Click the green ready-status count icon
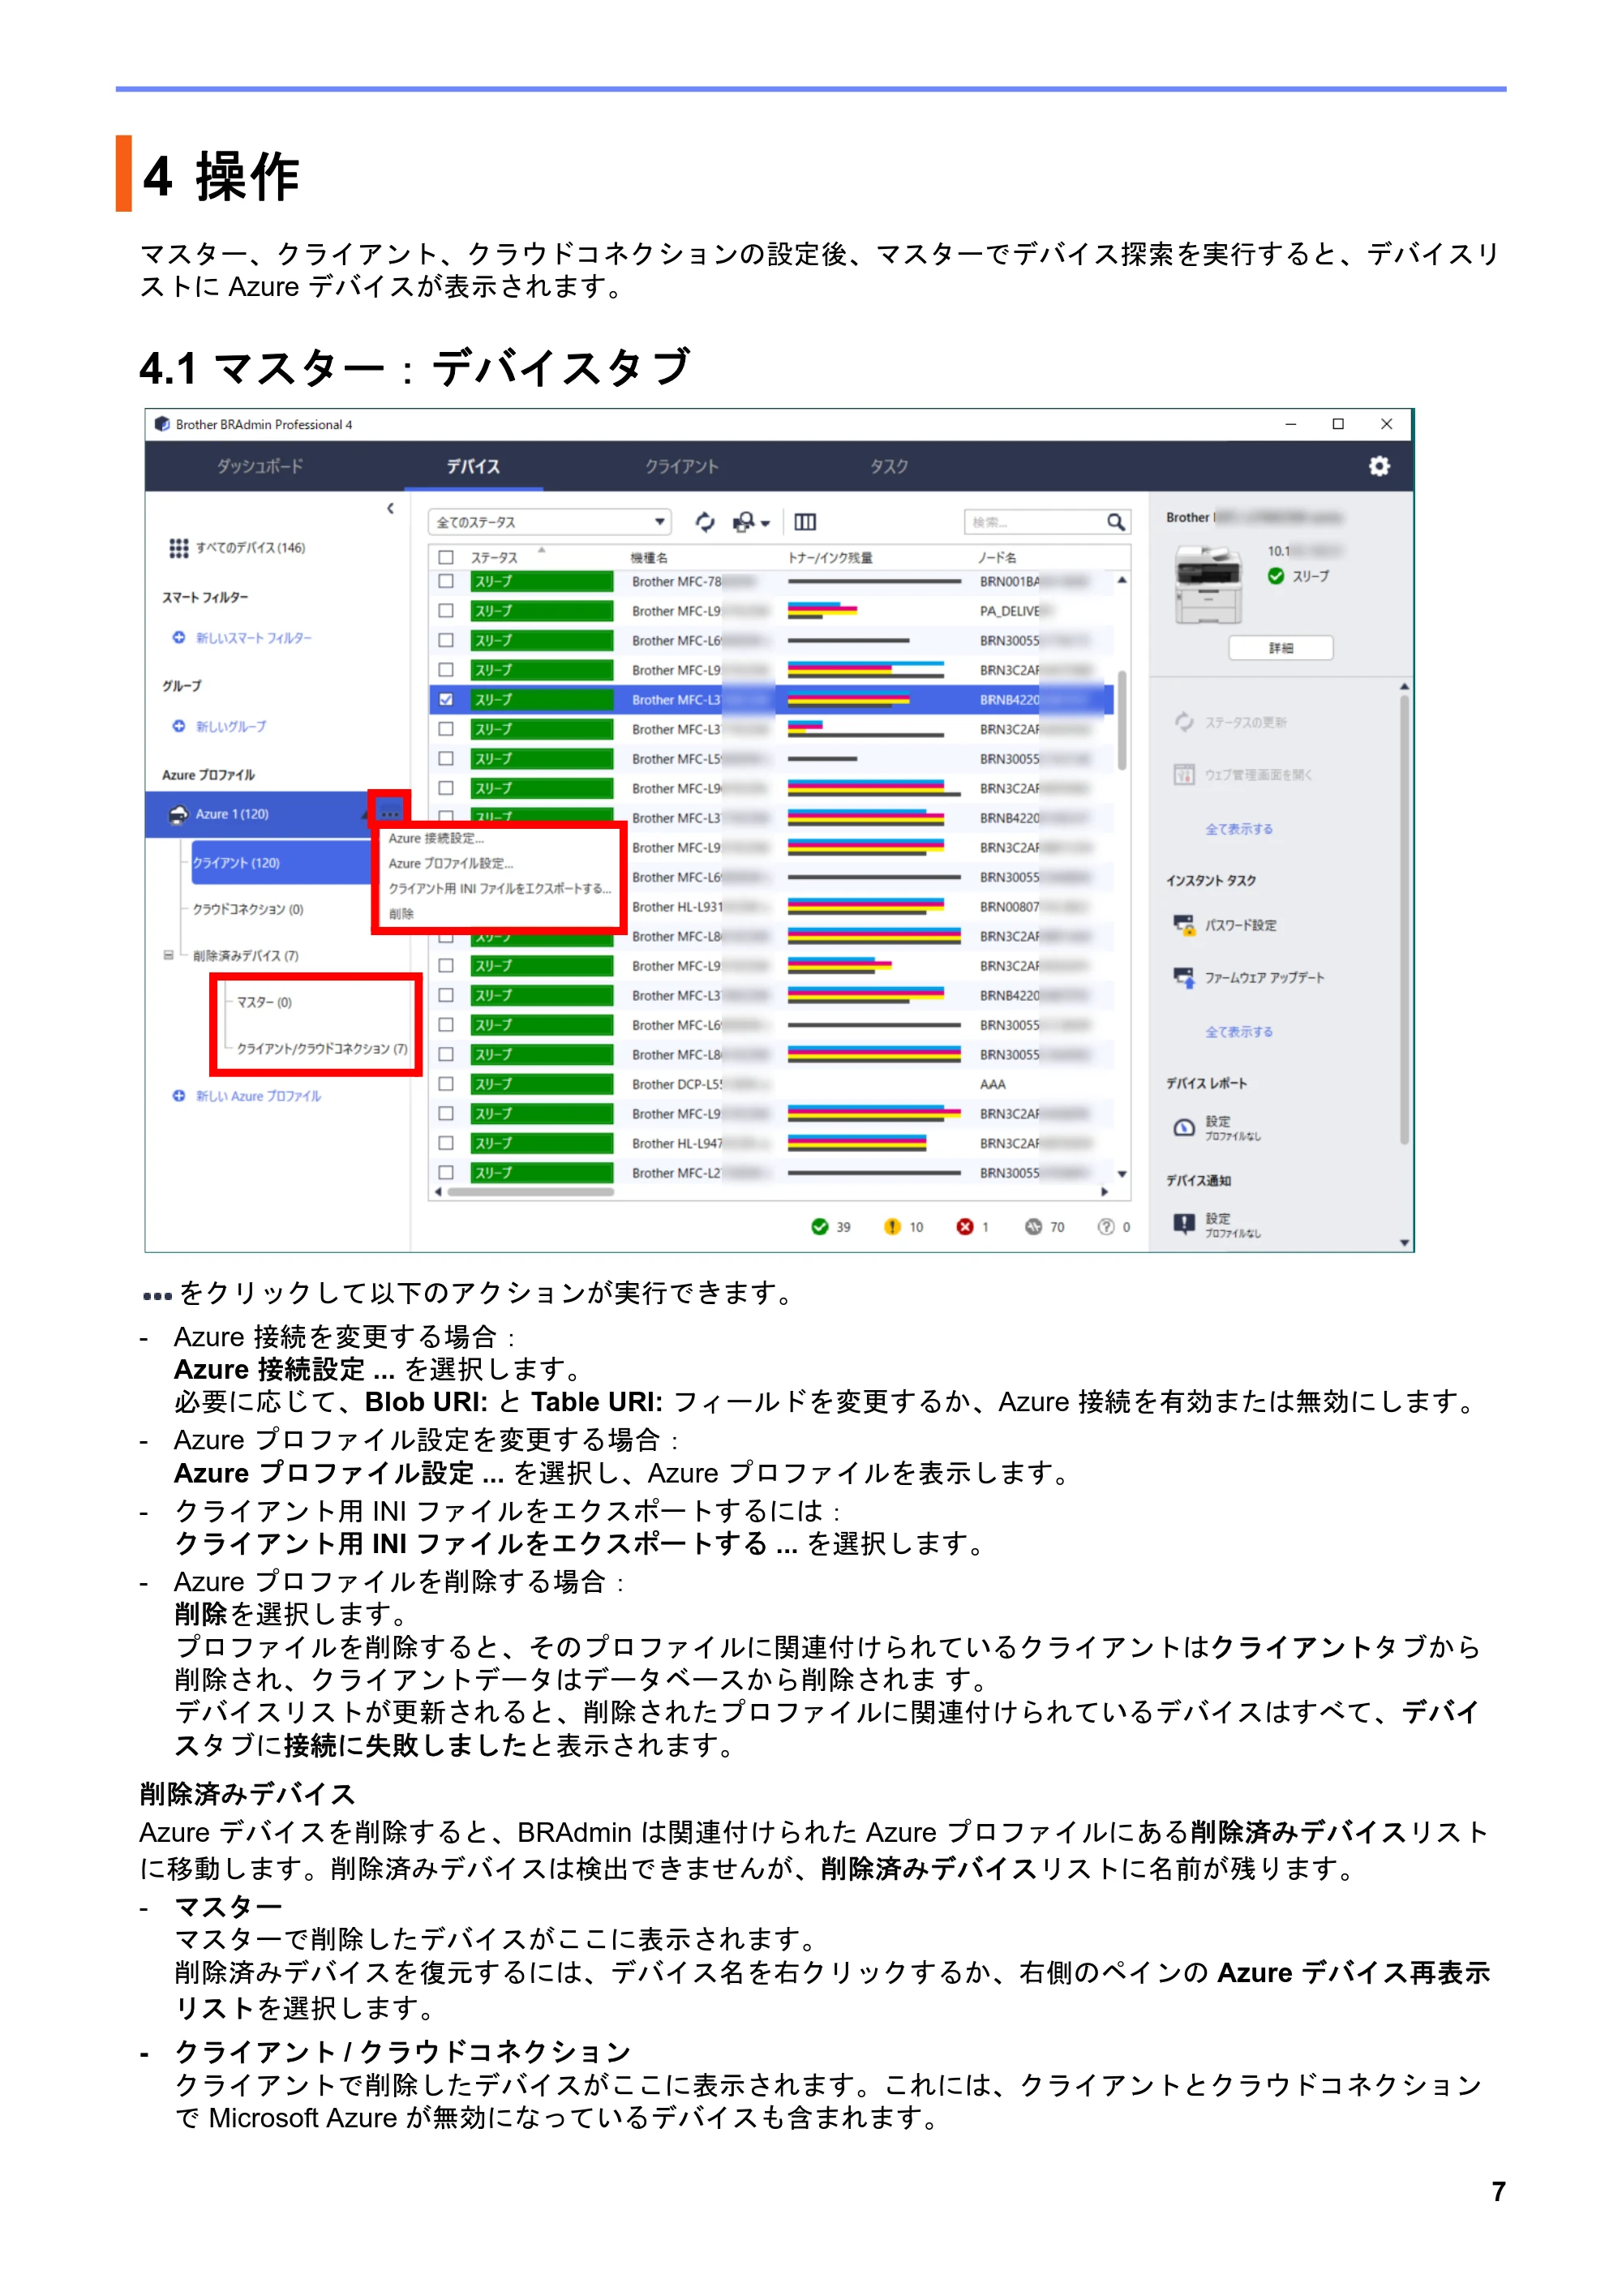This screenshot has width=1622, height=2296. tap(820, 1227)
